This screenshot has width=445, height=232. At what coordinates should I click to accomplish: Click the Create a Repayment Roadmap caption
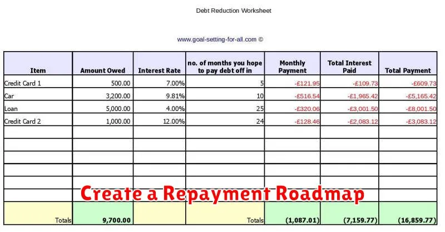(222, 195)
